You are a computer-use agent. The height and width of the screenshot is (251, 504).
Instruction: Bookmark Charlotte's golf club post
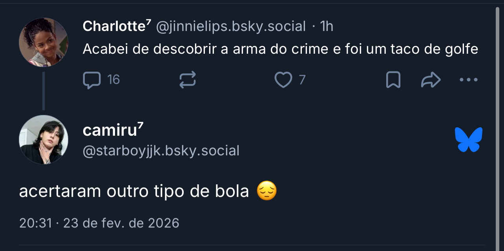(x=393, y=80)
